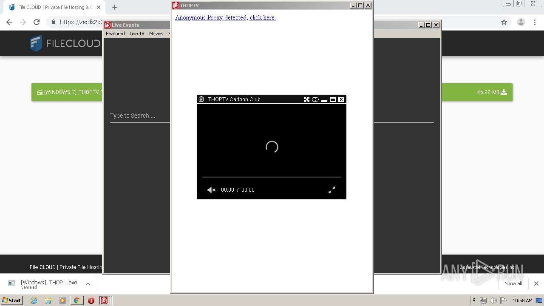Expand options for the canceled download
This screenshot has width=544, height=306.
coord(88,284)
